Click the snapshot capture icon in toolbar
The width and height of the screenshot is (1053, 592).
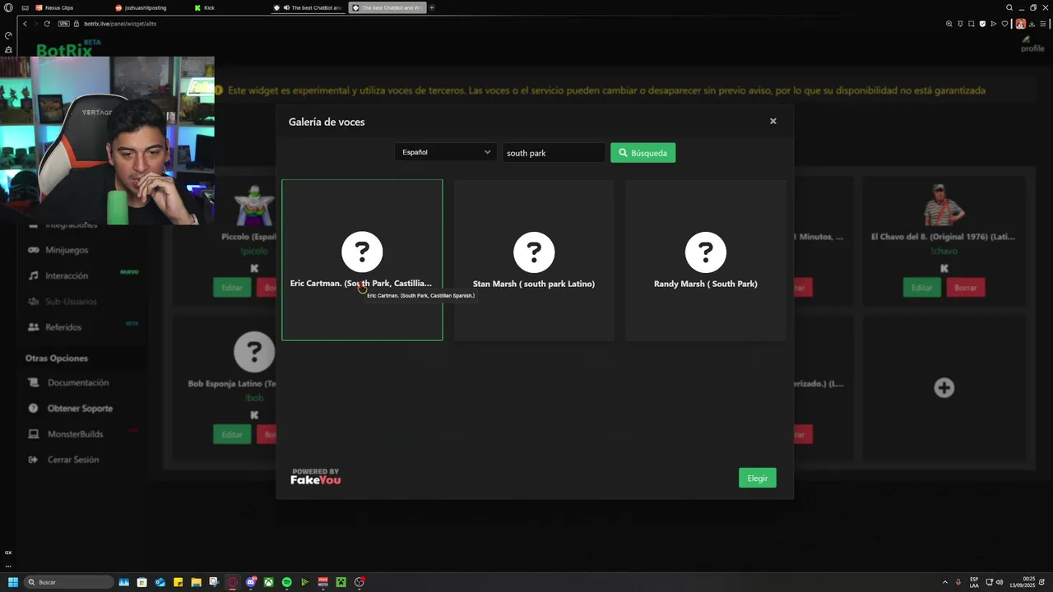[972, 24]
